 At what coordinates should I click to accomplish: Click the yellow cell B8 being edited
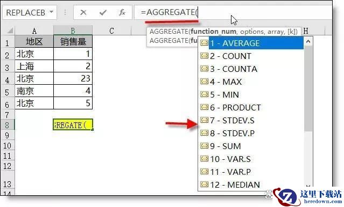pyautogui.click(x=73, y=125)
